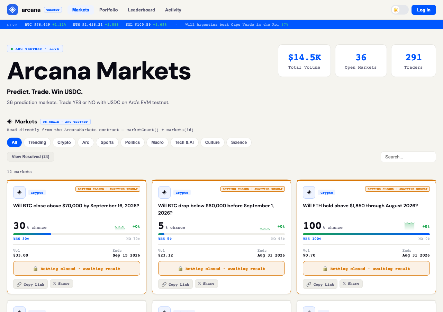Click 'Betting closed' button on BTC $70,000 card

click(76, 268)
